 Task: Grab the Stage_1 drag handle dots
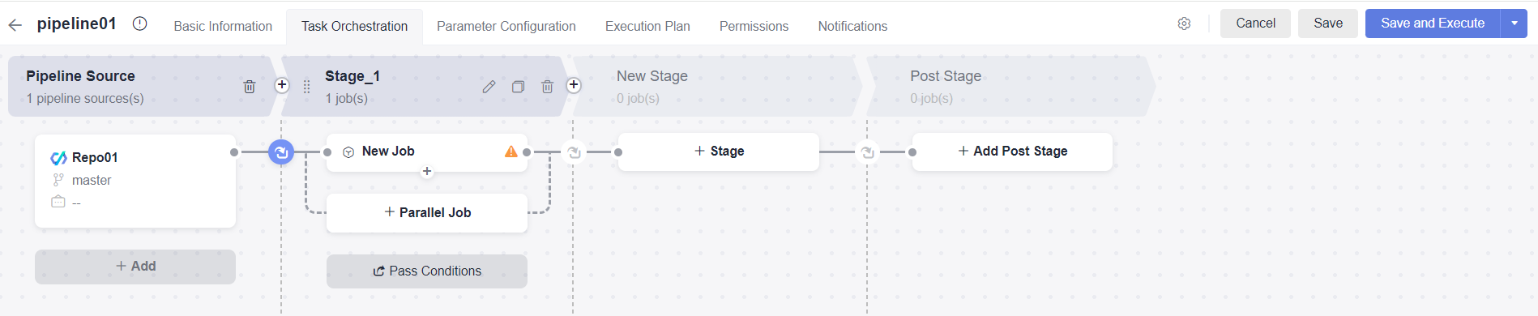(306, 86)
